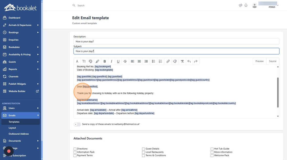Insert a bulleted list
287x160 pixels.
coord(153,61)
